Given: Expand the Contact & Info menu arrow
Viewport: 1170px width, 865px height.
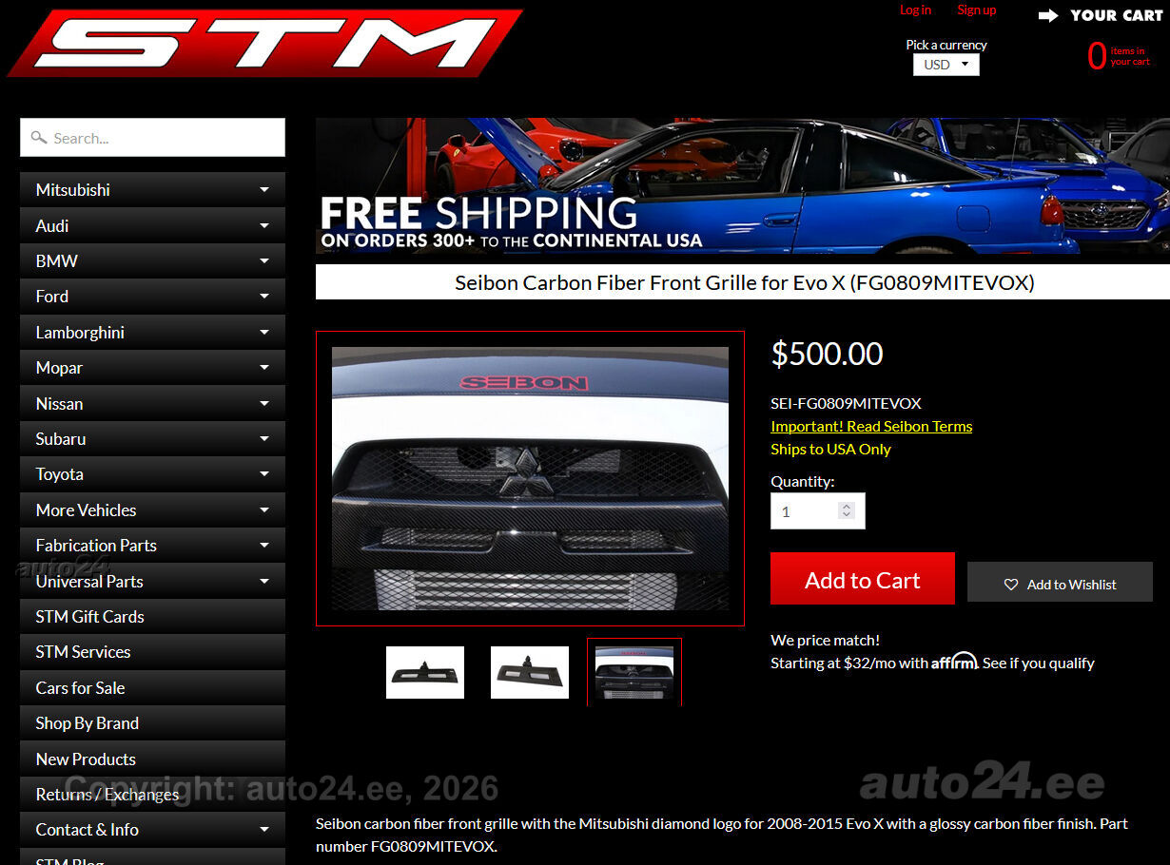Looking at the screenshot, I should (264, 830).
